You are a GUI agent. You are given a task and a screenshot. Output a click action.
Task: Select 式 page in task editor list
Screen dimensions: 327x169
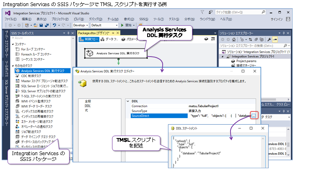[x=86, y=110]
